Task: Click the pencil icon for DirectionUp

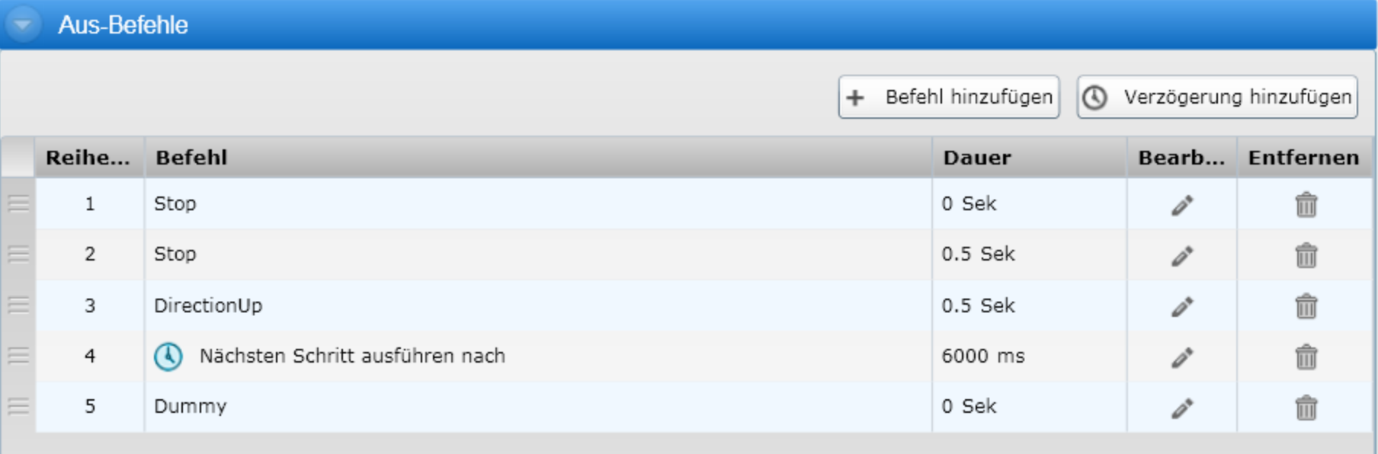Action: click(x=1181, y=306)
